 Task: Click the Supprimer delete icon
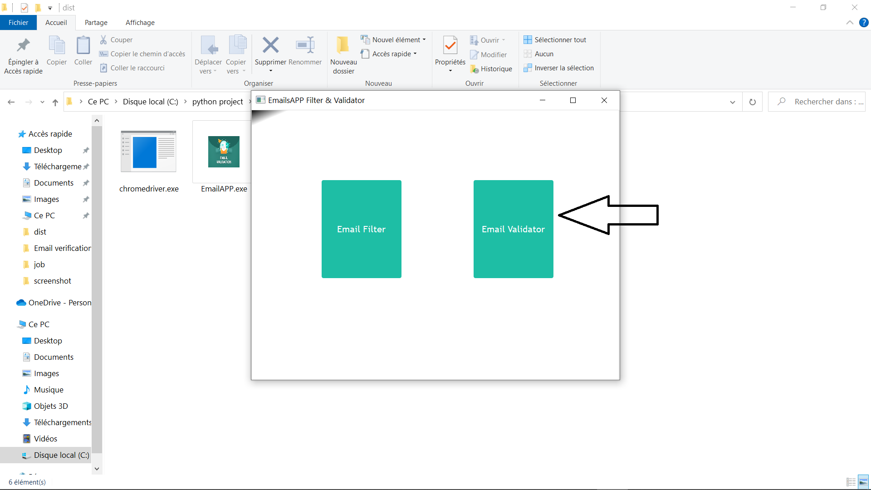point(270,45)
